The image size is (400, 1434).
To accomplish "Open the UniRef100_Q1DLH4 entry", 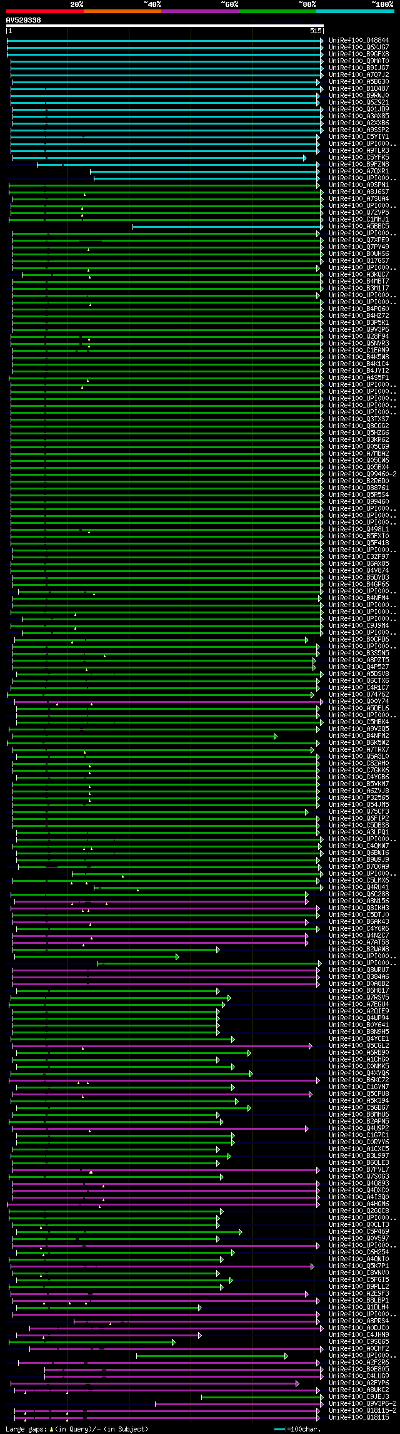I will pos(359,1307).
